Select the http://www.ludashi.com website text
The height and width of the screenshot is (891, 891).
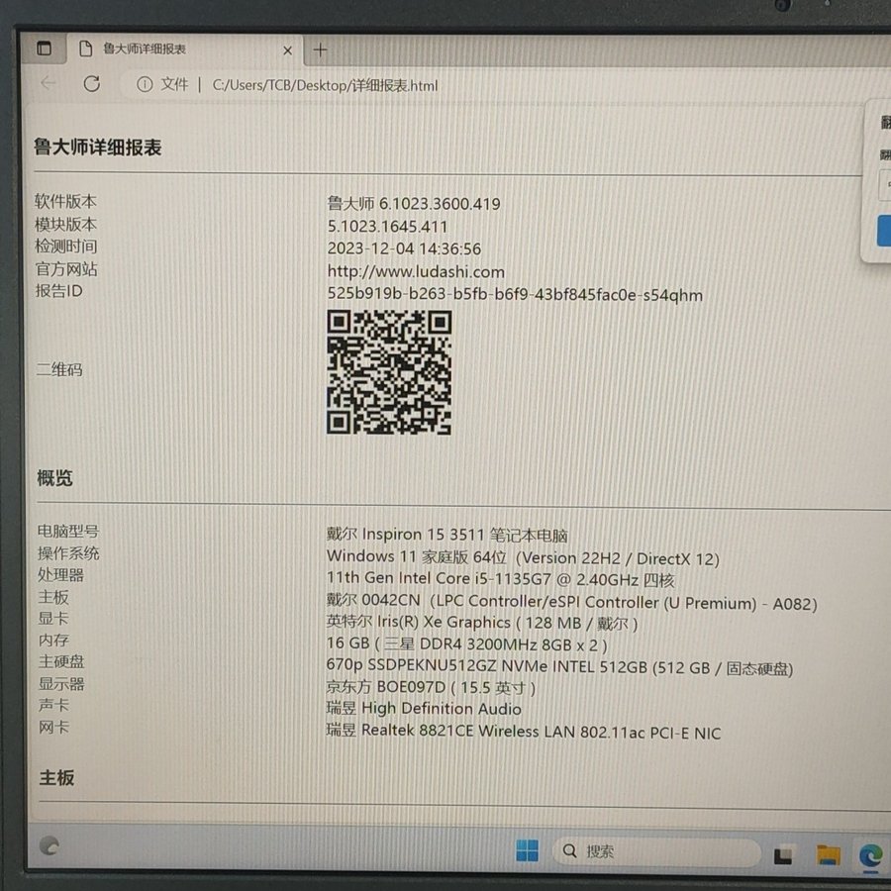[416, 271]
